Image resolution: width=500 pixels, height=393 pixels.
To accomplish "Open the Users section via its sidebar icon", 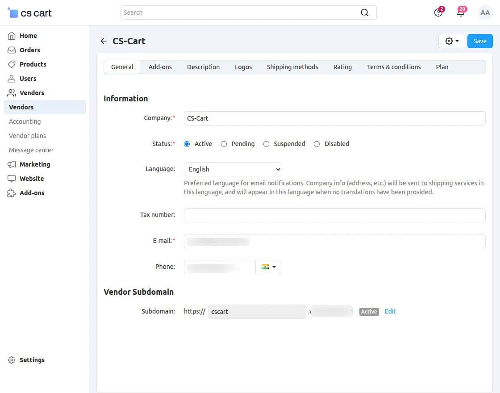I will pyautogui.click(x=12, y=79).
